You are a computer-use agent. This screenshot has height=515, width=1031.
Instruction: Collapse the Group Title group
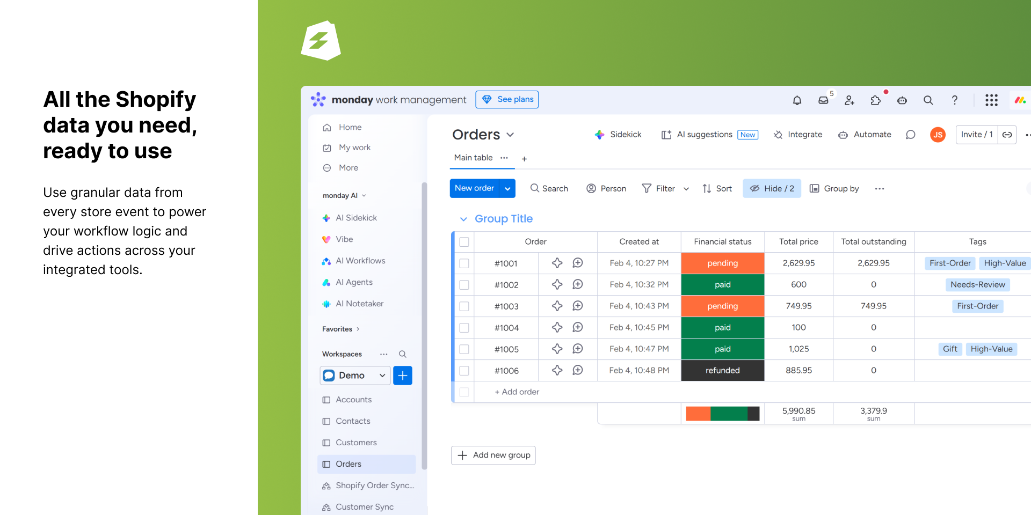463,219
